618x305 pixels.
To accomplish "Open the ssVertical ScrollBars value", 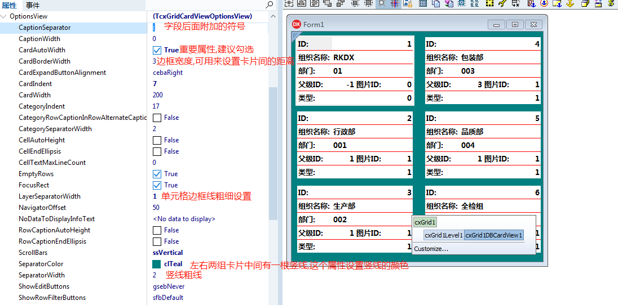I will pos(168,253).
